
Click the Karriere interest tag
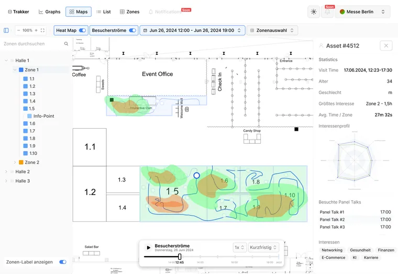371,257
